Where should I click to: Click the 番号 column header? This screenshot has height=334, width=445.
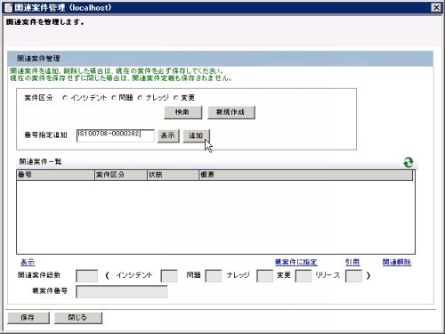pos(55,175)
